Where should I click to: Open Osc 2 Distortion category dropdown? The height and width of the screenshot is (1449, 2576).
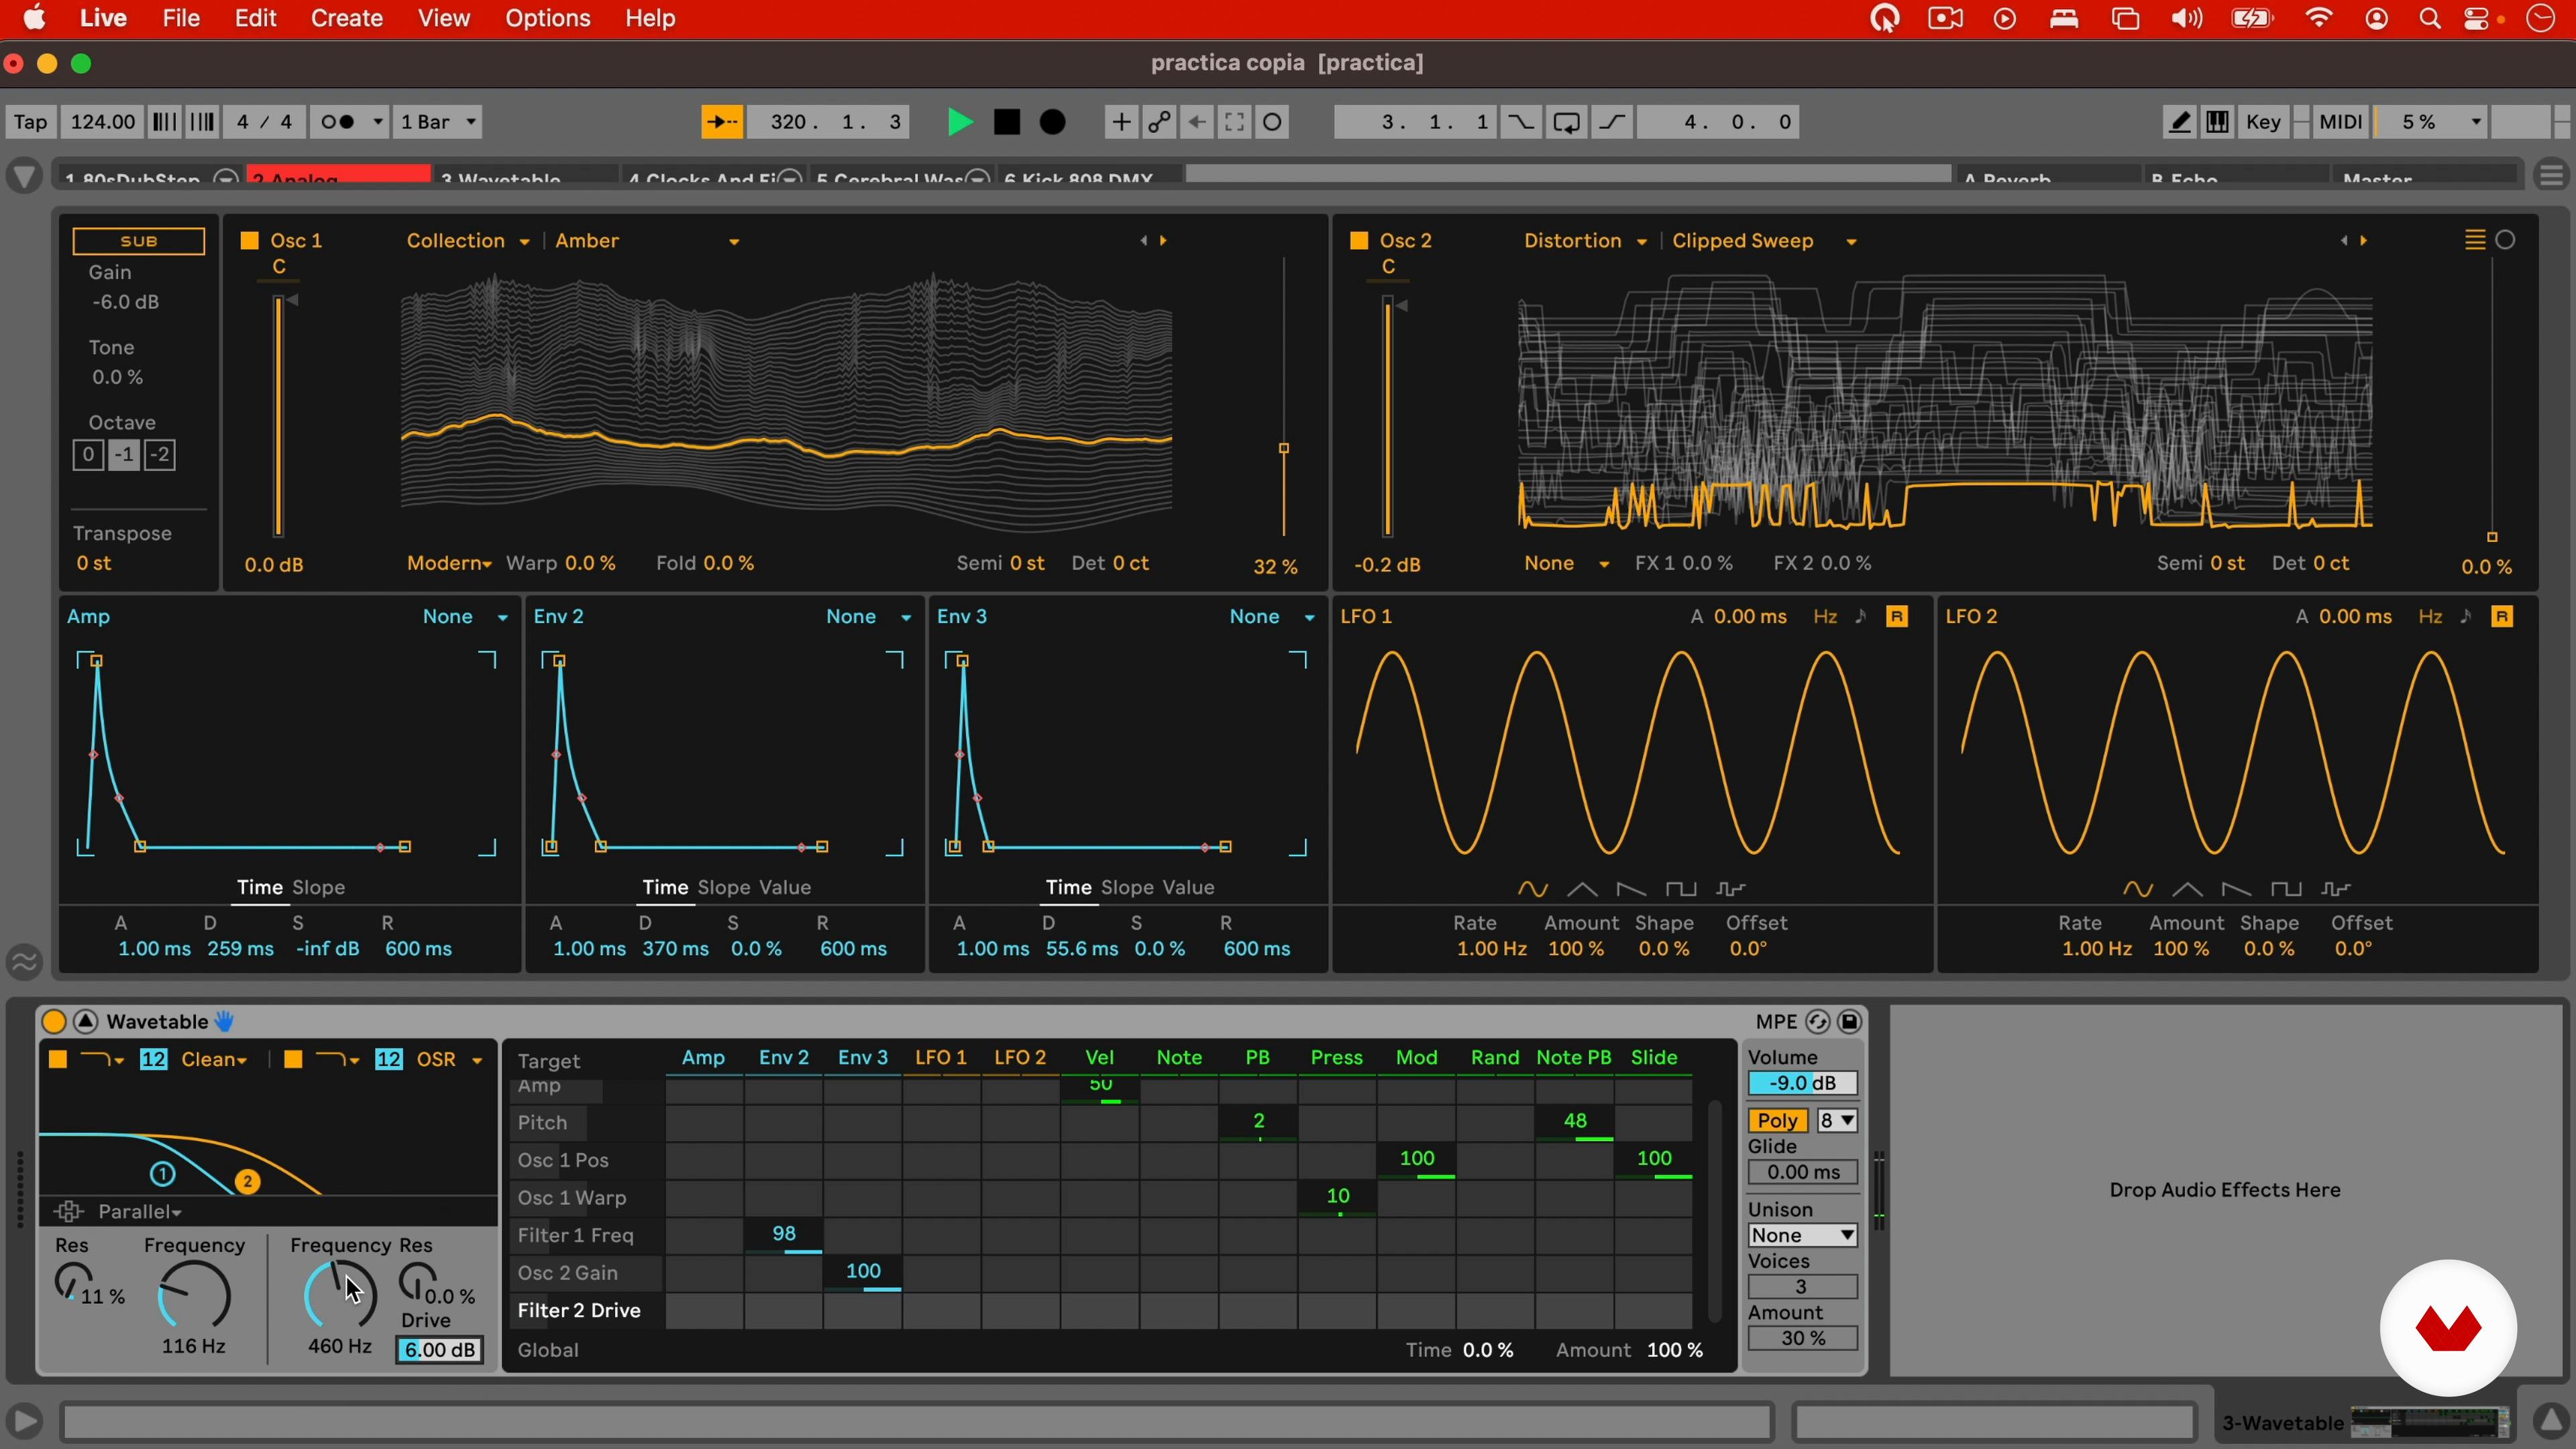click(x=1584, y=241)
